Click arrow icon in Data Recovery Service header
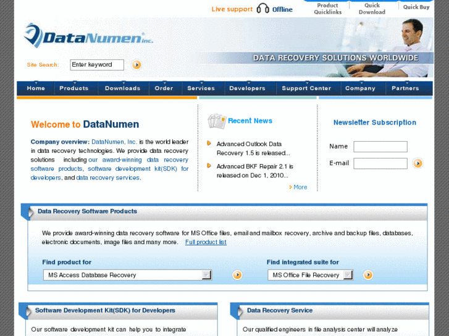The image size is (449, 336). pyautogui.click(x=240, y=311)
